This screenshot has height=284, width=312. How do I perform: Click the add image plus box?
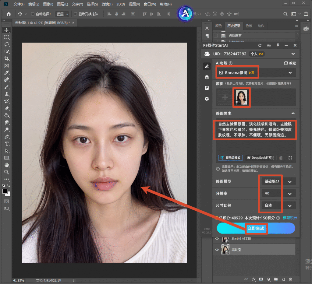[x=225, y=97]
